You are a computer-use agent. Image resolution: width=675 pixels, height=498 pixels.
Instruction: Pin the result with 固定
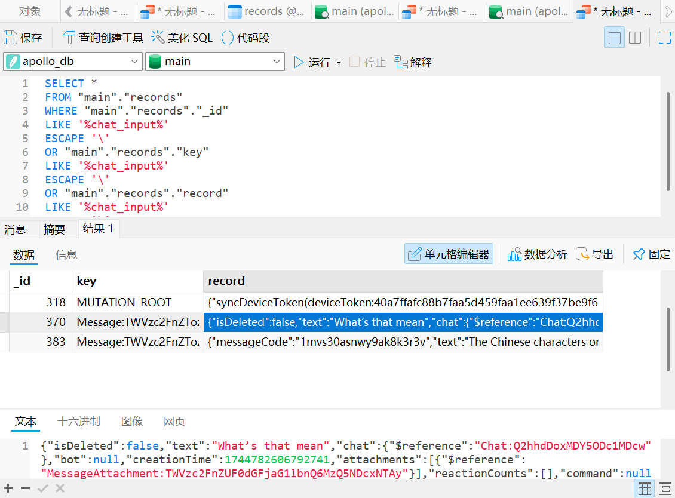(652, 254)
